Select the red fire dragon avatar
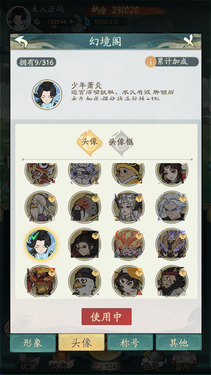The image size is (211, 375). pos(41,281)
